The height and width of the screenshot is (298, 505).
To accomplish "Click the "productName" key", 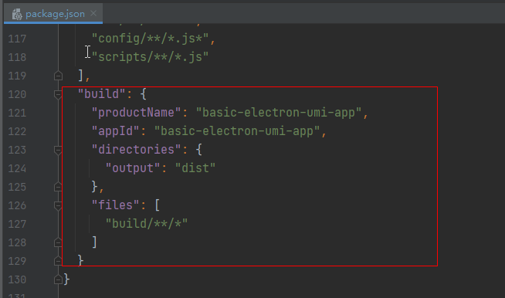I will point(136,113).
